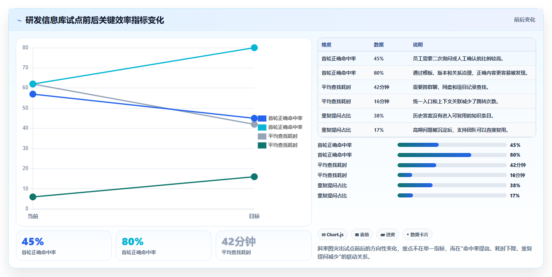Click the blue data point at 目标

(254, 118)
